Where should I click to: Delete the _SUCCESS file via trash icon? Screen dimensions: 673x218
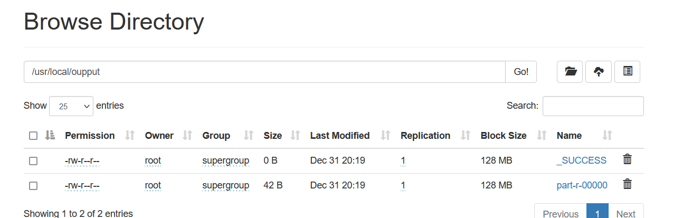[627, 159]
